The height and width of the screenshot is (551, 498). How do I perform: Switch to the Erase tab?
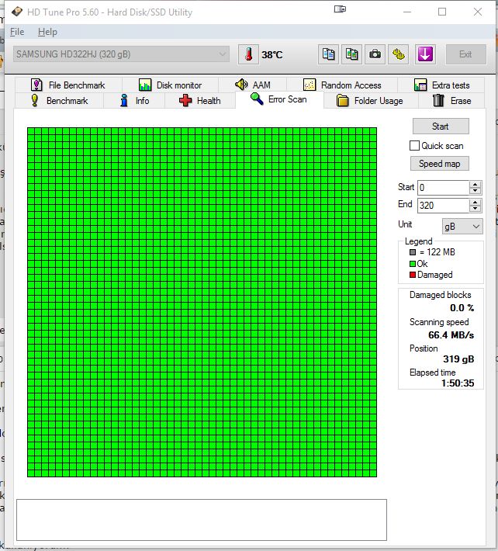click(x=451, y=101)
